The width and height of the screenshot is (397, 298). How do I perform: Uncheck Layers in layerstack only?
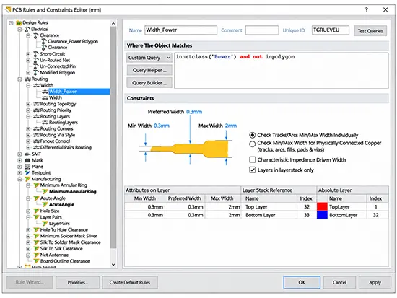[x=253, y=170]
